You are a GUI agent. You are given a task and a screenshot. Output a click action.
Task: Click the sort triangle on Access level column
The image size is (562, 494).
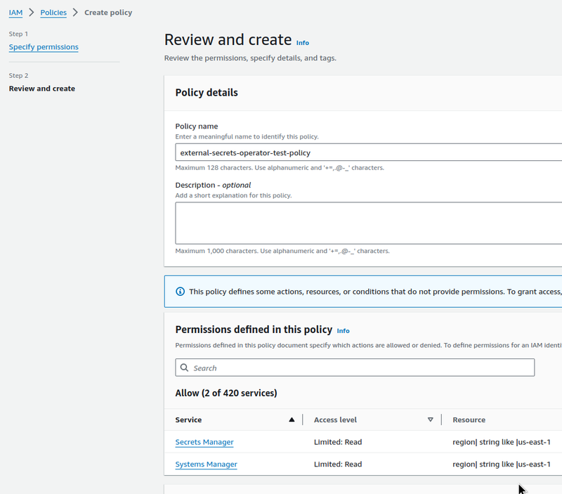click(431, 420)
